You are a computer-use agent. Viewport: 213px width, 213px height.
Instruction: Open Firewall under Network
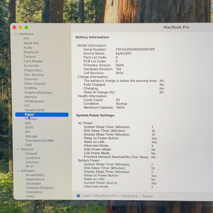click(x=31, y=154)
